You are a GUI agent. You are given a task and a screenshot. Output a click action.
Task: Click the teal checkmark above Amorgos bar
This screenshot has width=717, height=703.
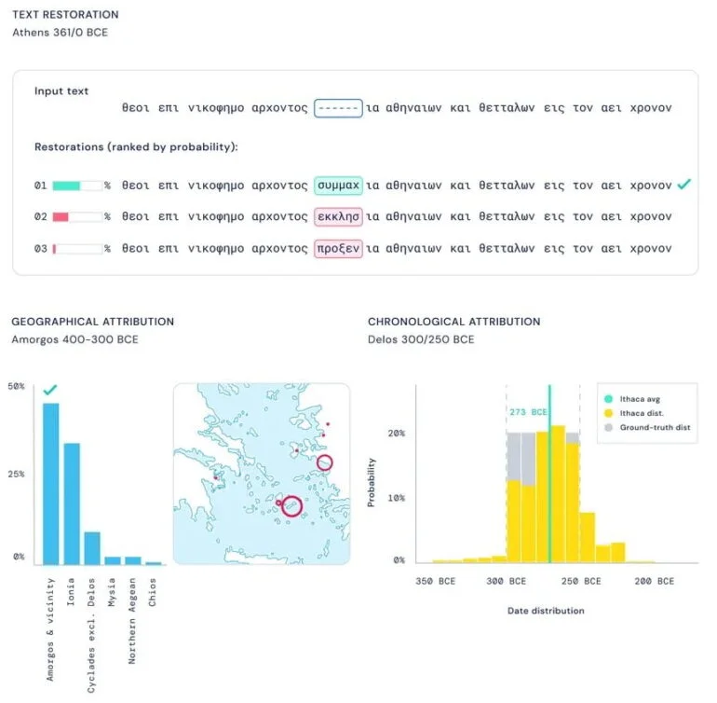(x=50, y=390)
